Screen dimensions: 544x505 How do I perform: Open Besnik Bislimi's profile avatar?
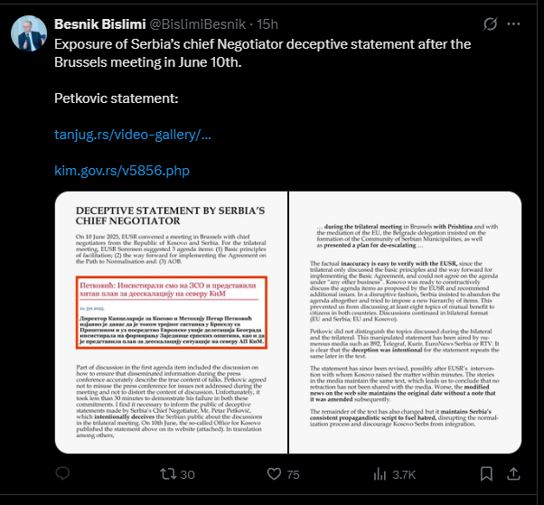pos(29,33)
